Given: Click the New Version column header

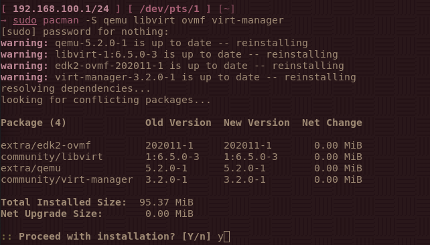Looking at the screenshot, I should coord(257,122).
